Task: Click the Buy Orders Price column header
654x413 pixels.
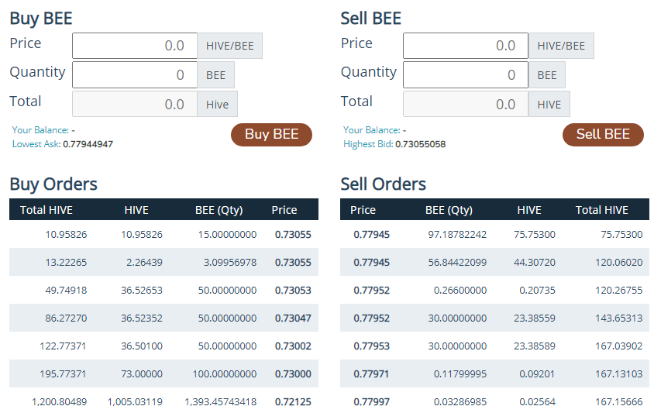Action: (x=284, y=210)
